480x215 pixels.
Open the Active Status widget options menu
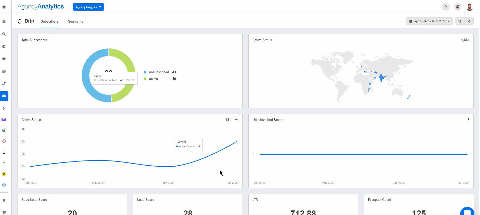click(x=237, y=120)
